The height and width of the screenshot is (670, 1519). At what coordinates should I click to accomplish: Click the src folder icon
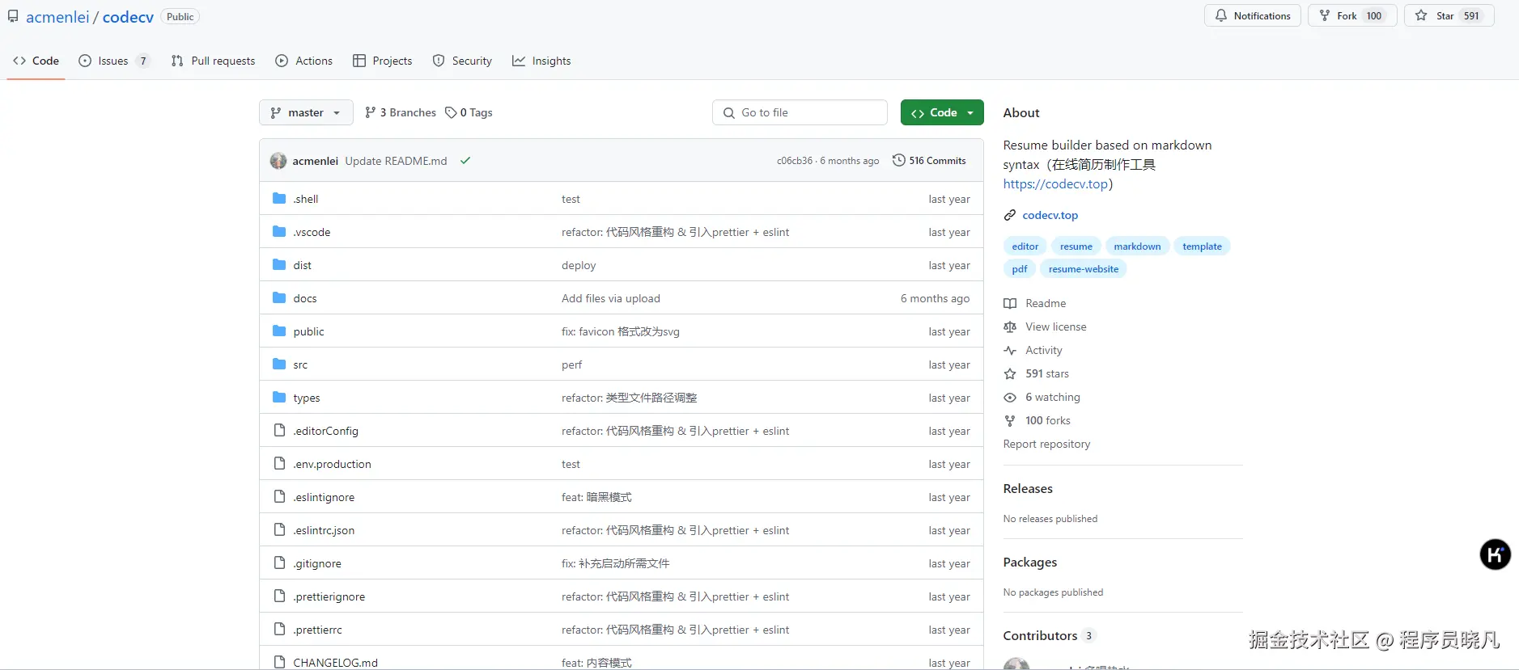click(279, 364)
